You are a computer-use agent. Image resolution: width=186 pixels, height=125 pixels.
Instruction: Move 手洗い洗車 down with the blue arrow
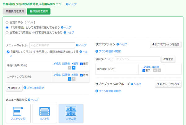(73, 67)
